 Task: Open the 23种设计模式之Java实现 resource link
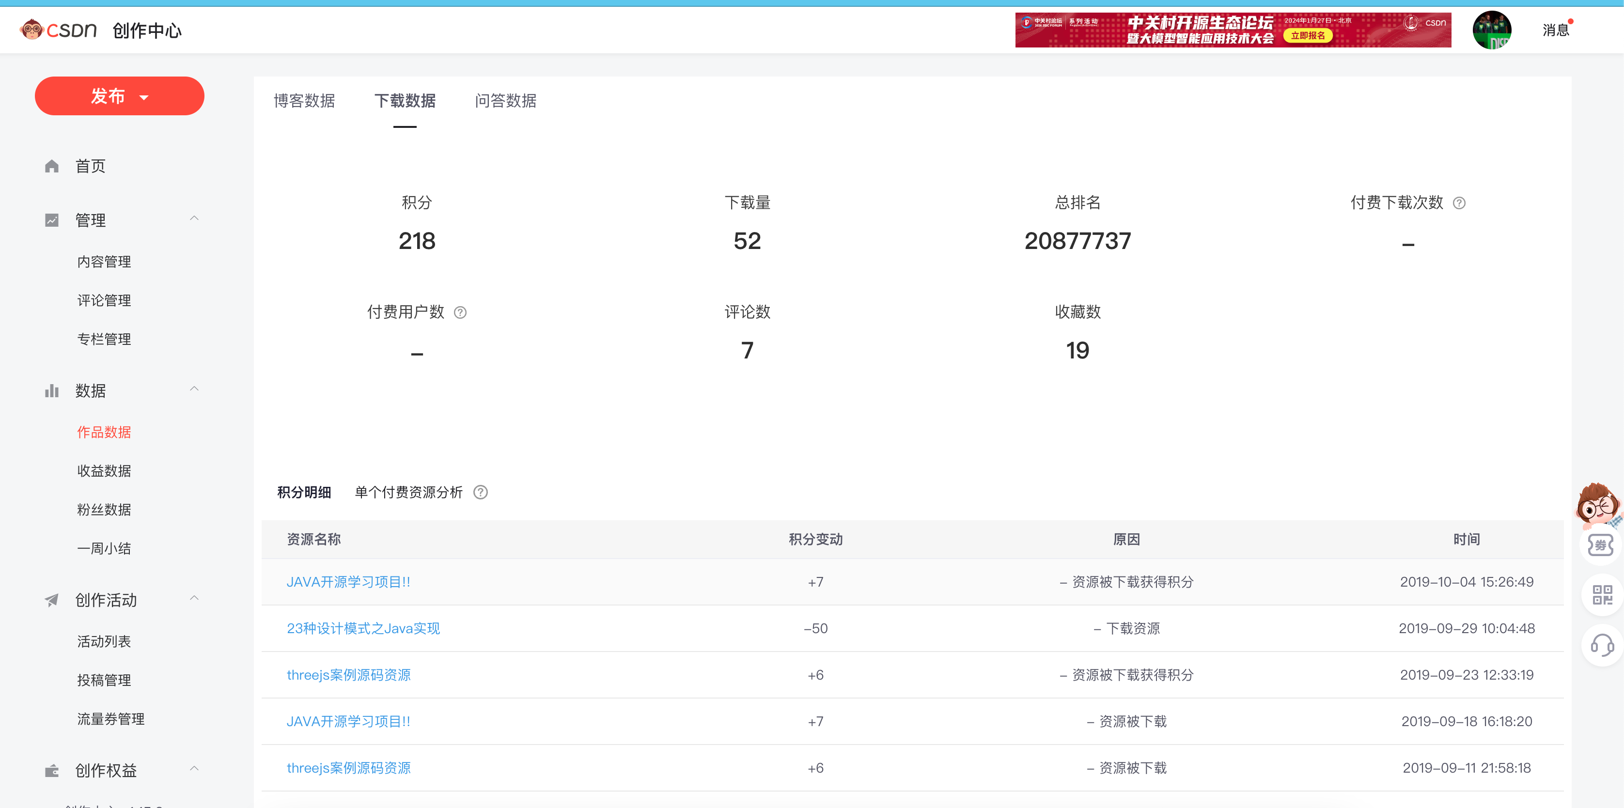point(363,628)
